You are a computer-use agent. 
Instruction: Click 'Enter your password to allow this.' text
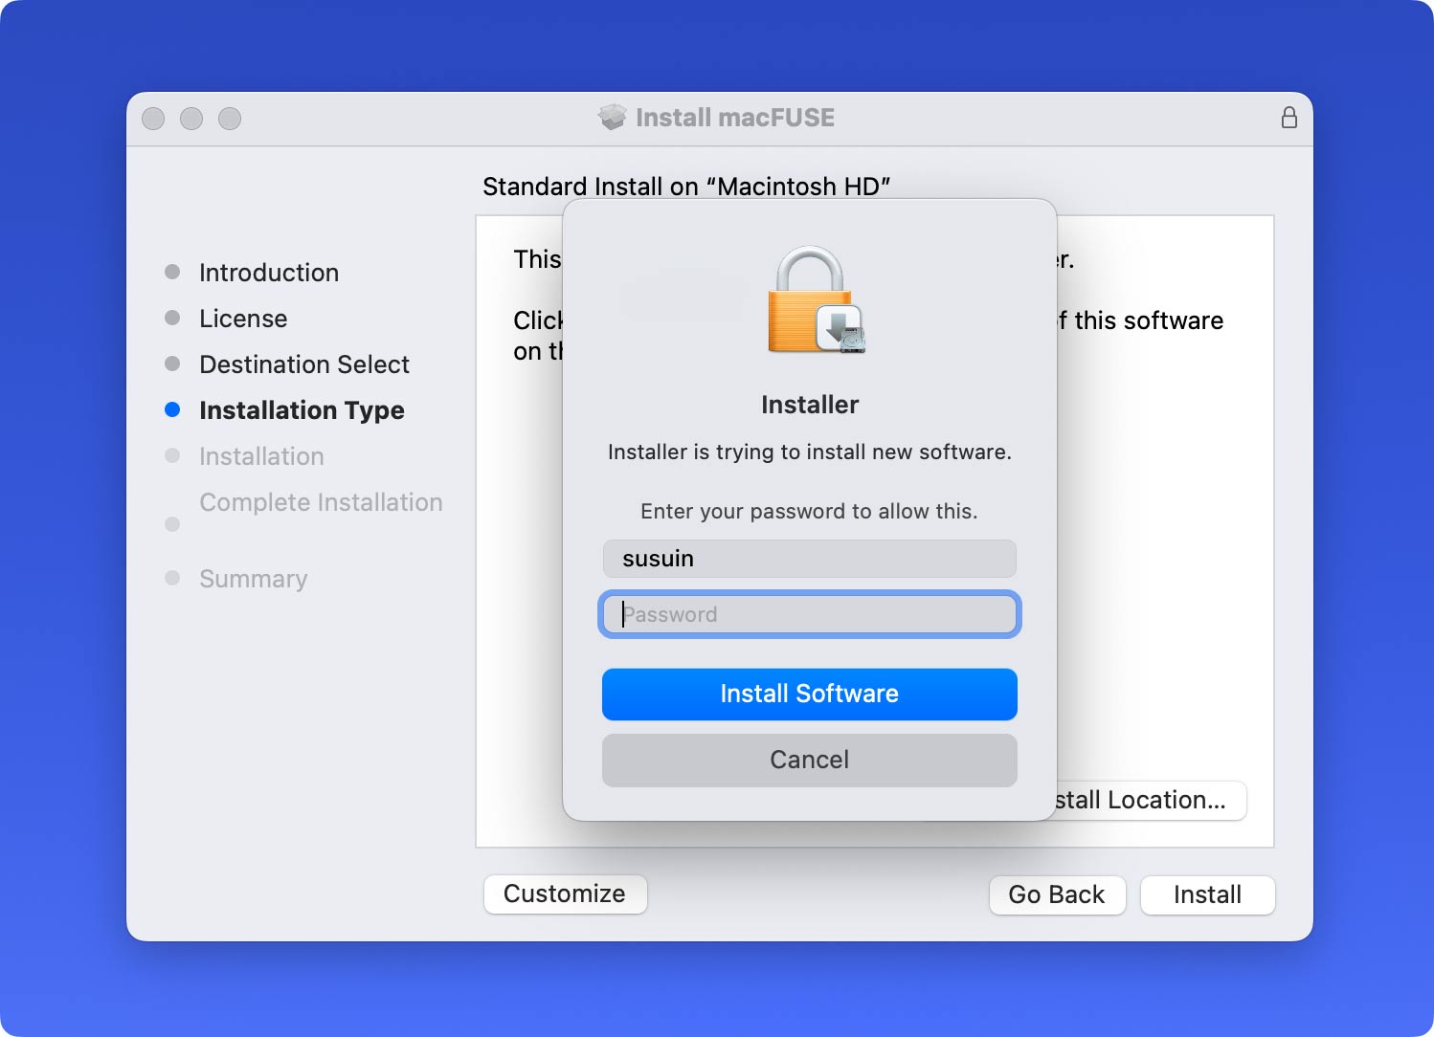810,511
